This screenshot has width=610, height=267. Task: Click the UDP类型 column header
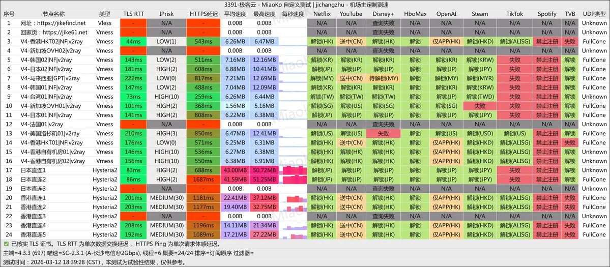click(x=594, y=14)
